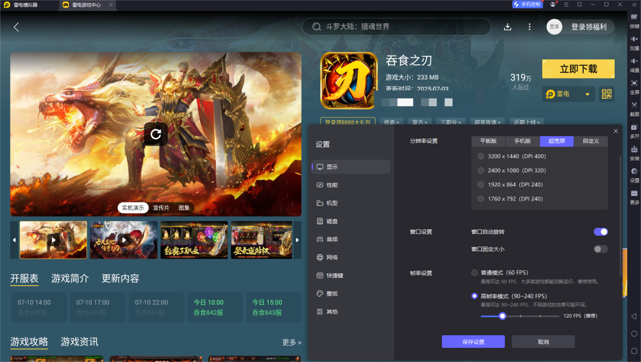
Task: Switch to 自定义 resolution tab
Action: tap(591, 141)
